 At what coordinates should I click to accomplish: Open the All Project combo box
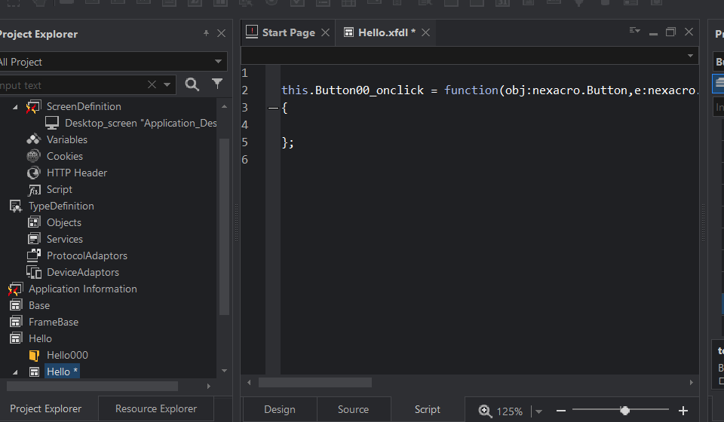112,61
